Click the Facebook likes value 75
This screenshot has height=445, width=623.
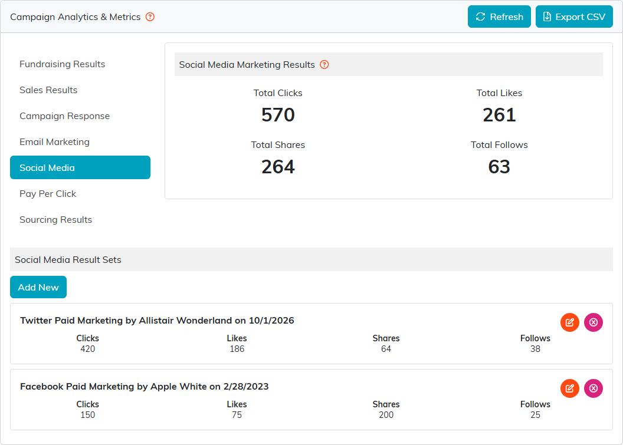(x=237, y=415)
